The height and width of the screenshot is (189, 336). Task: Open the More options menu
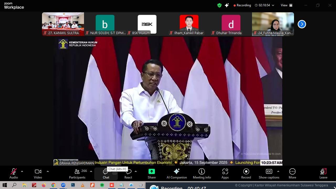pos(292,173)
